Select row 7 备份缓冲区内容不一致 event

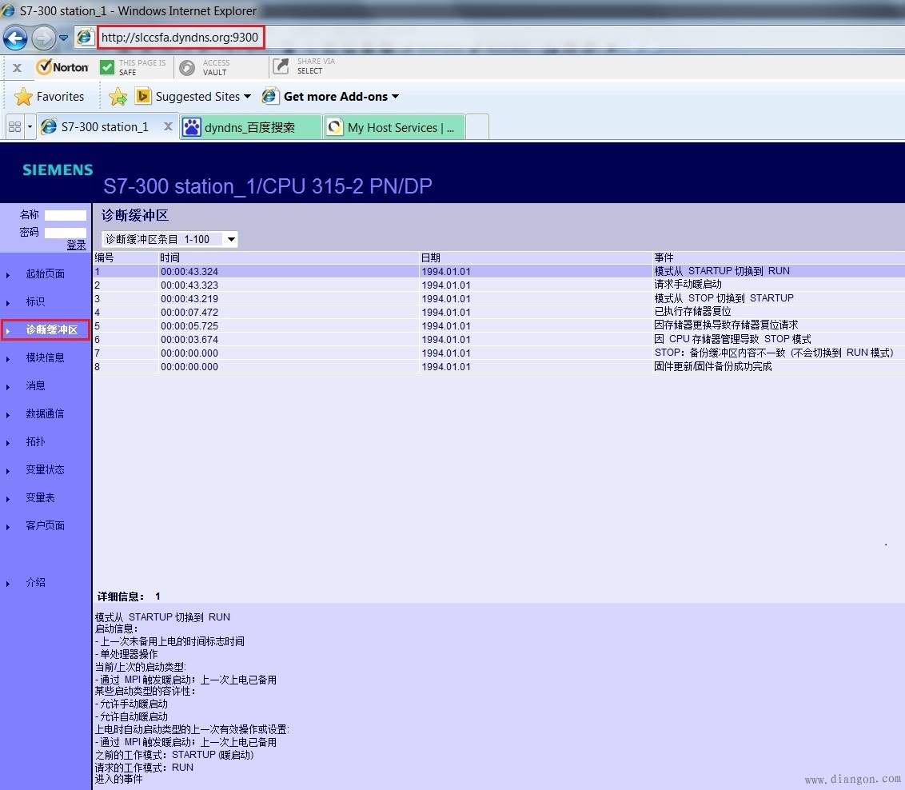[x=499, y=353]
